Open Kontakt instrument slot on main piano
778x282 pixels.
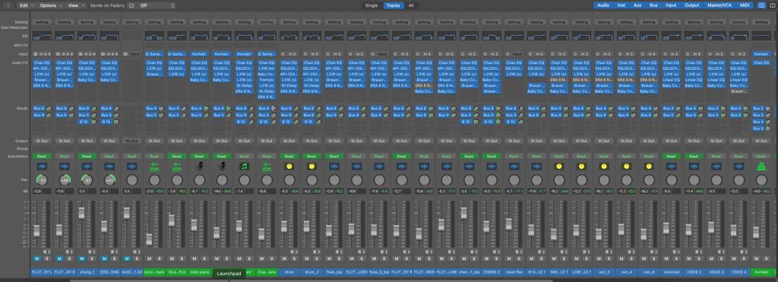(199, 54)
